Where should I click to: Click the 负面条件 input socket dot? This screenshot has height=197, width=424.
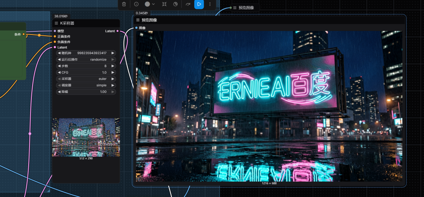pyautogui.click(x=55, y=42)
